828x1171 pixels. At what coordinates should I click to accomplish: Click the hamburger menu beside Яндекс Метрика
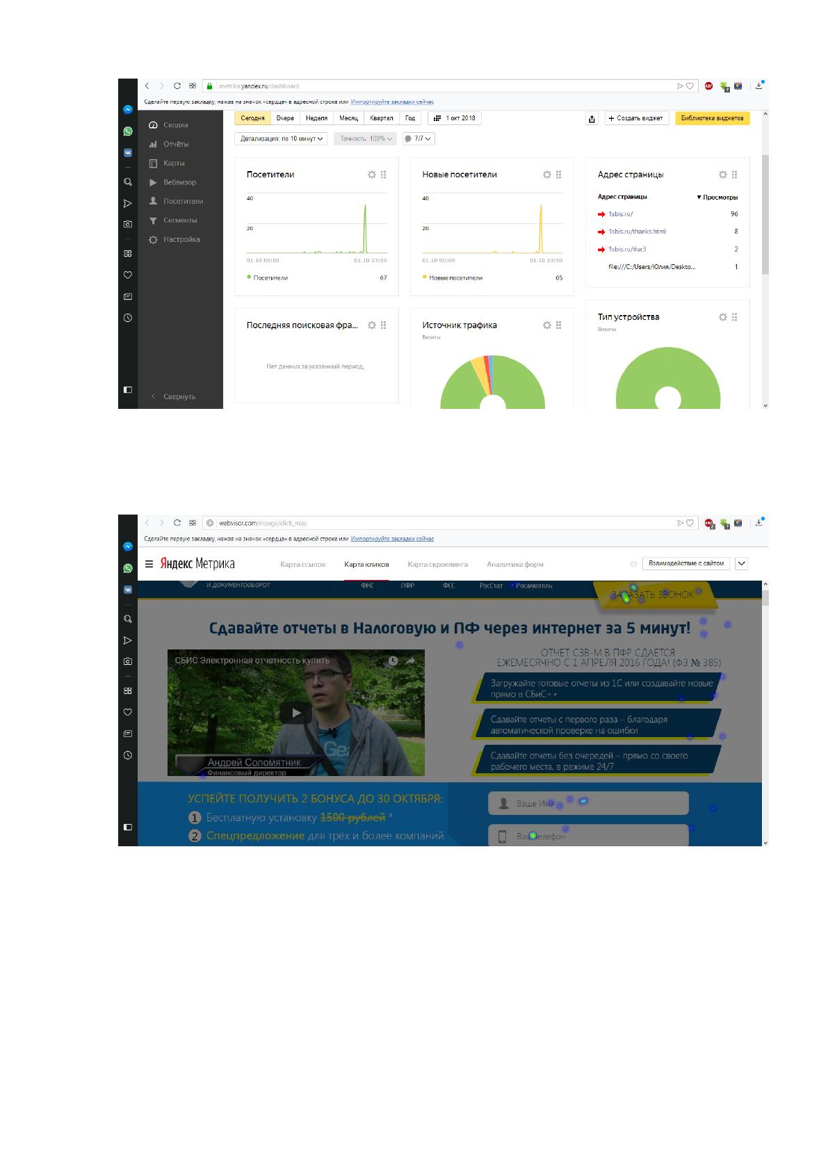pyautogui.click(x=149, y=564)
